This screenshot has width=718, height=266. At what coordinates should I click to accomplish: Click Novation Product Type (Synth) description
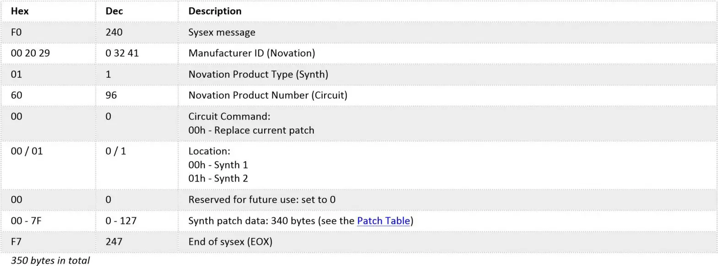click(x=258, y=74)
